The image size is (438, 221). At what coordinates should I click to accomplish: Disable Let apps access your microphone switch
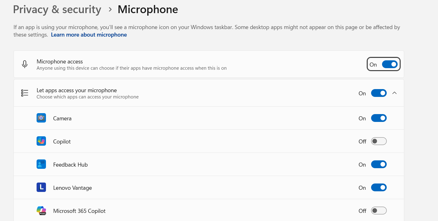pos(379,93)
